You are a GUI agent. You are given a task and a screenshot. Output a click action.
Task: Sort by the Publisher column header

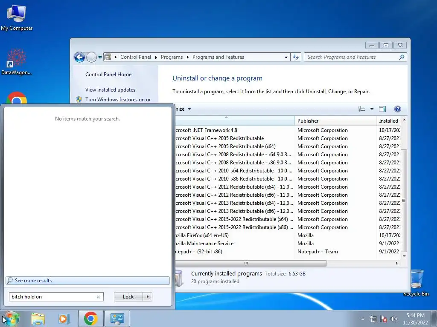(335, 120)
